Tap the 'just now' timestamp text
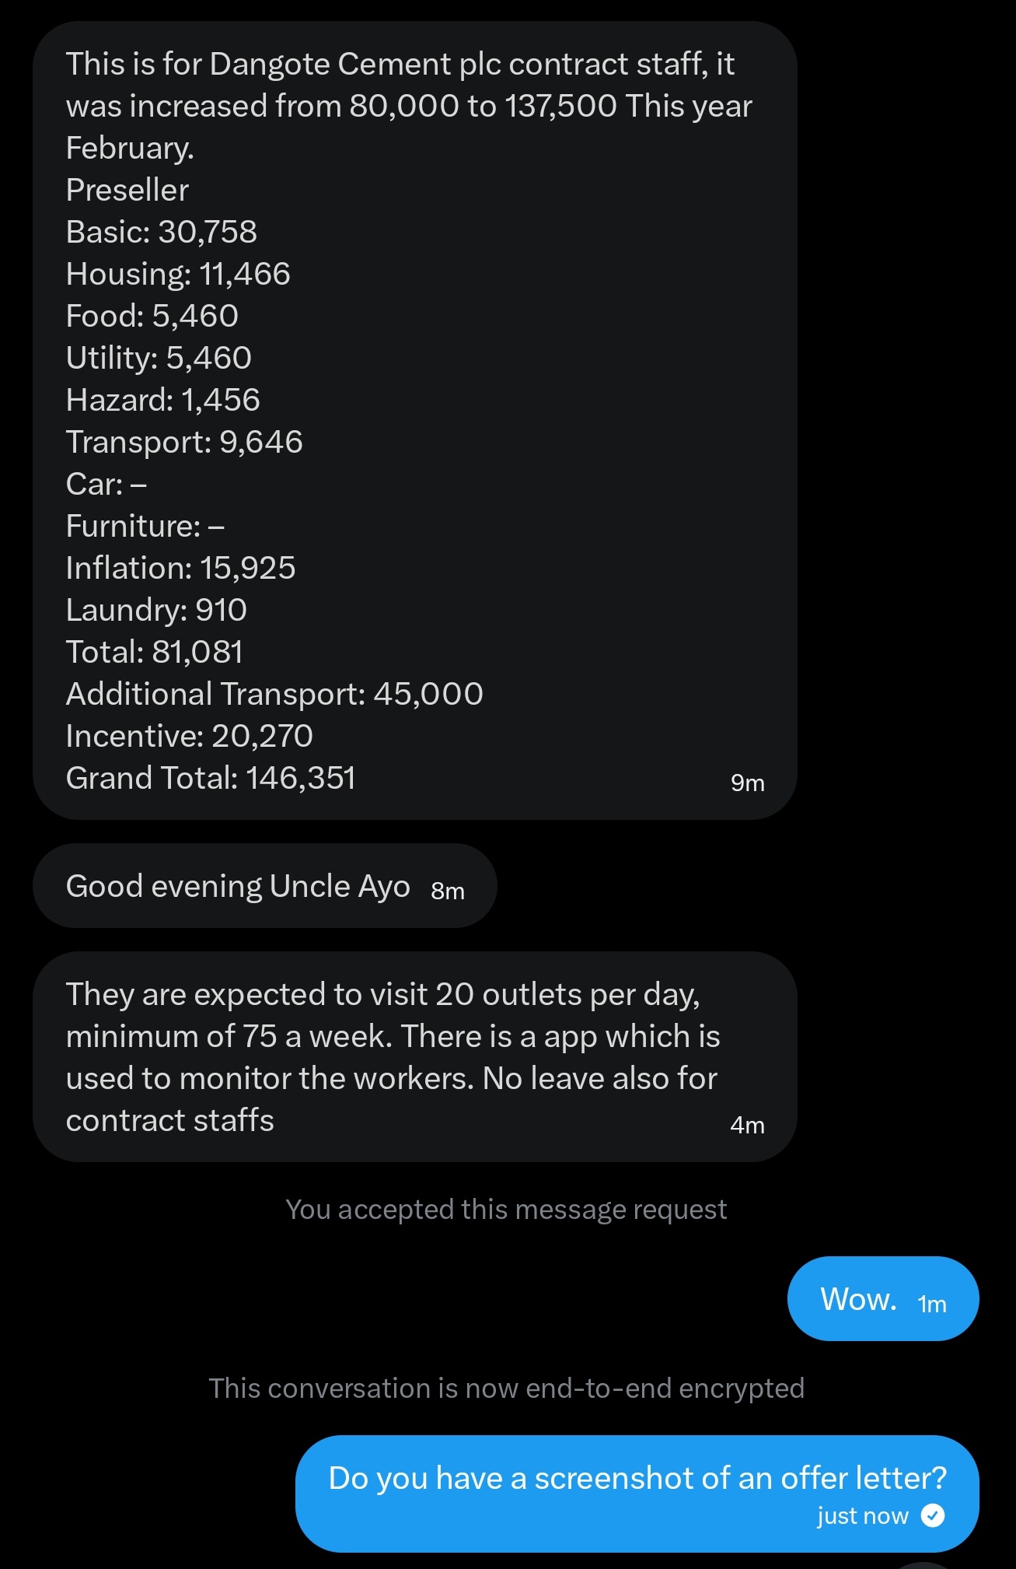Image resolution: width=1016 pixels, height=1569 pixels. (x=862, y=1515)
